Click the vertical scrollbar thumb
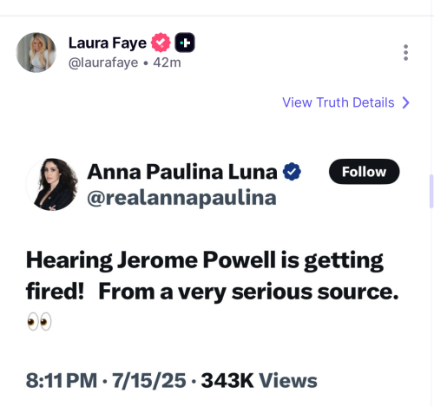This screenshot has width=434, height=407. (431, 191)
